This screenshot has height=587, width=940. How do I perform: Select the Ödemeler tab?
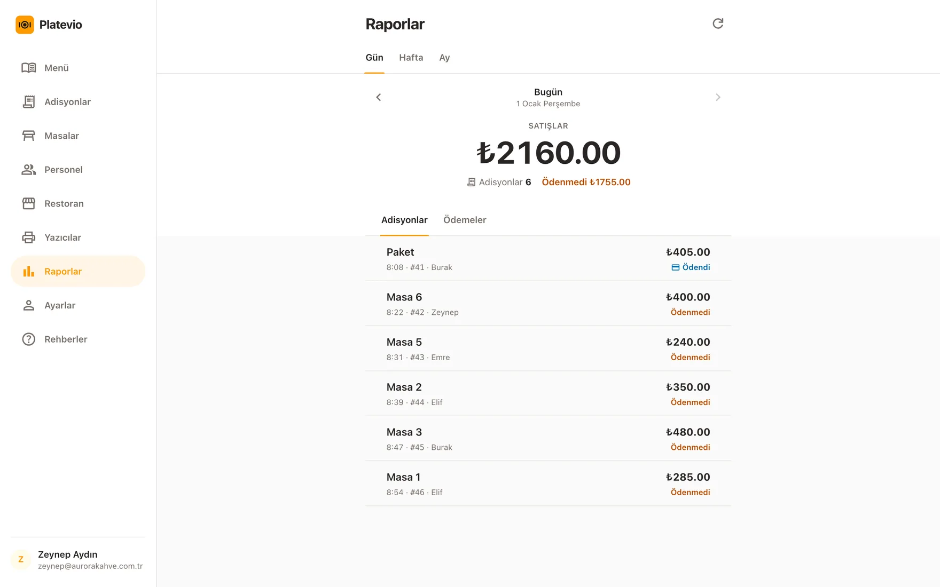click(x=465, y=220)
